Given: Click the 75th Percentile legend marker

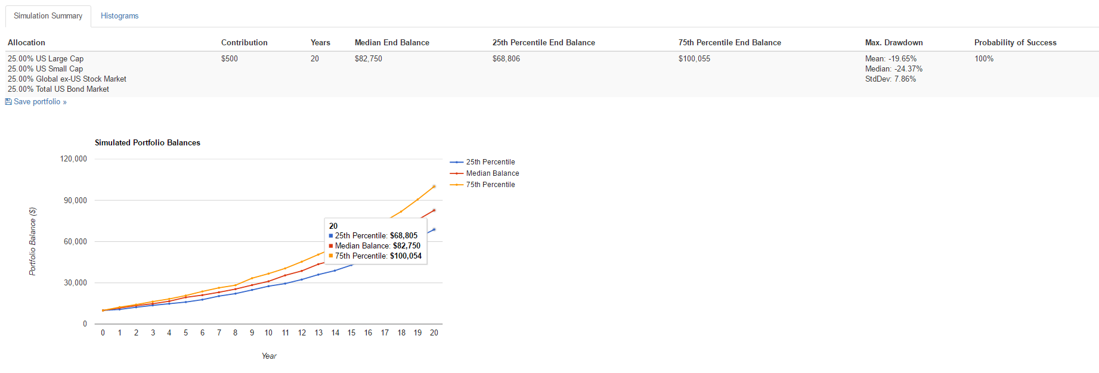Looking at the screenshot, I should coord(456,185).
